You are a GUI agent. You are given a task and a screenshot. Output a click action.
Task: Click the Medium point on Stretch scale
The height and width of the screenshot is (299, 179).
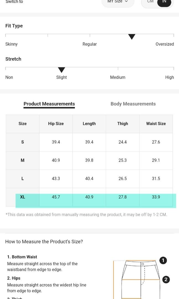[118, 77]
